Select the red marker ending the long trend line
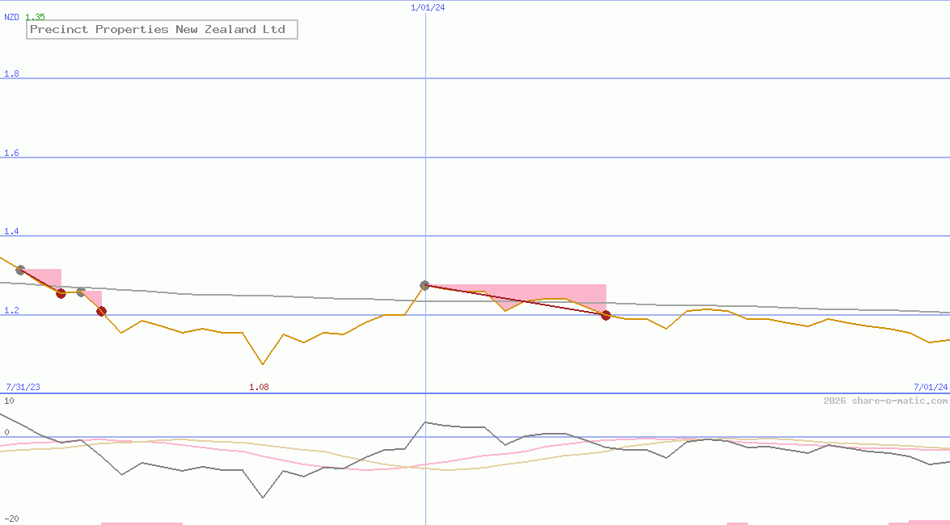Screen dimensions: 950x525 [x=606, y=315]
